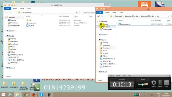Open Home tab in for bootstrap window
Screen dimensions: 172x97
[15, 9]
